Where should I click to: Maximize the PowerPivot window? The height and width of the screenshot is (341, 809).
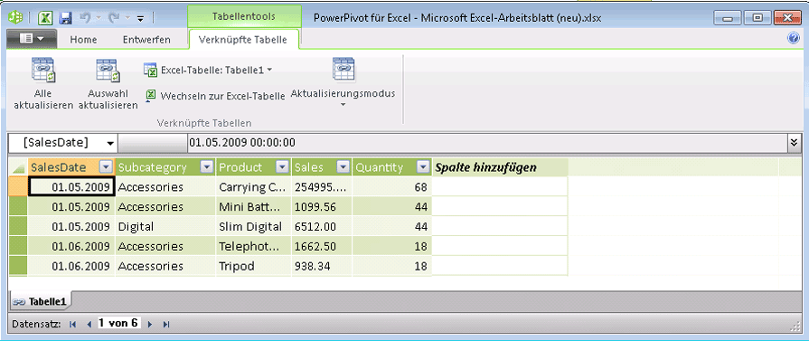pyautogui.click(x=757, y=17)
